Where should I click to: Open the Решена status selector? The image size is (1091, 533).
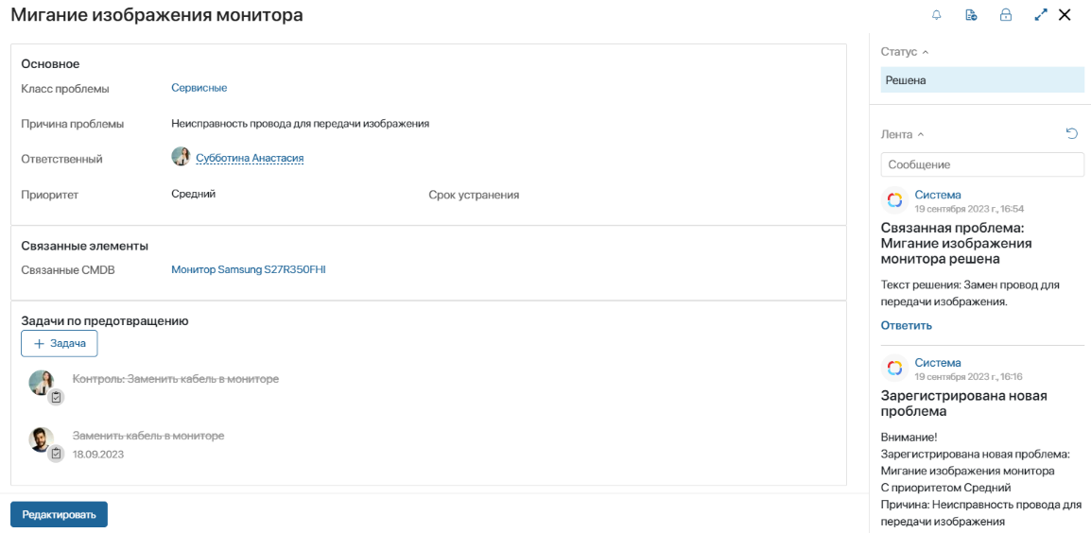pyautogui.click(x=982, y=80)
